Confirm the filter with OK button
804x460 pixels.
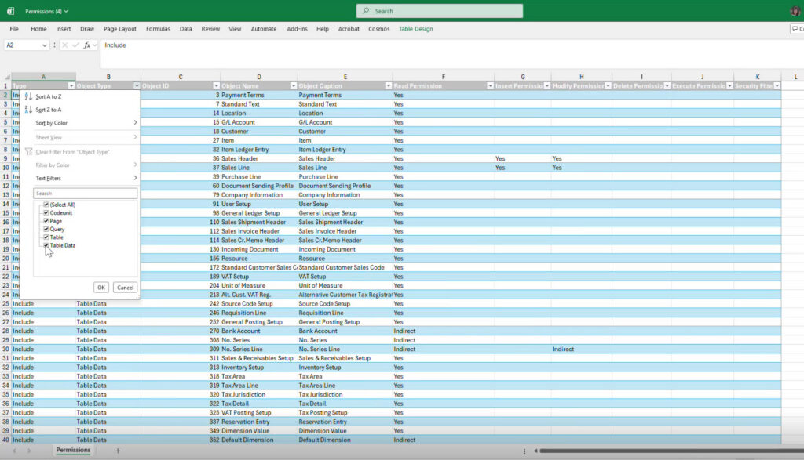pos(101,288)
